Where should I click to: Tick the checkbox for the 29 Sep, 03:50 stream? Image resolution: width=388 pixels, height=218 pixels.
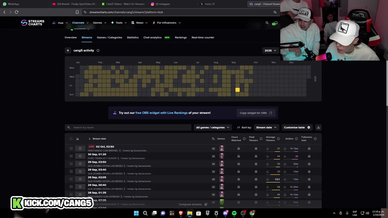(x=71, y=164)
